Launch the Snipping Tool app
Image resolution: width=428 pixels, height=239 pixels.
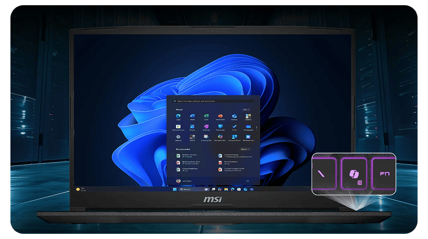coord(206,138)
